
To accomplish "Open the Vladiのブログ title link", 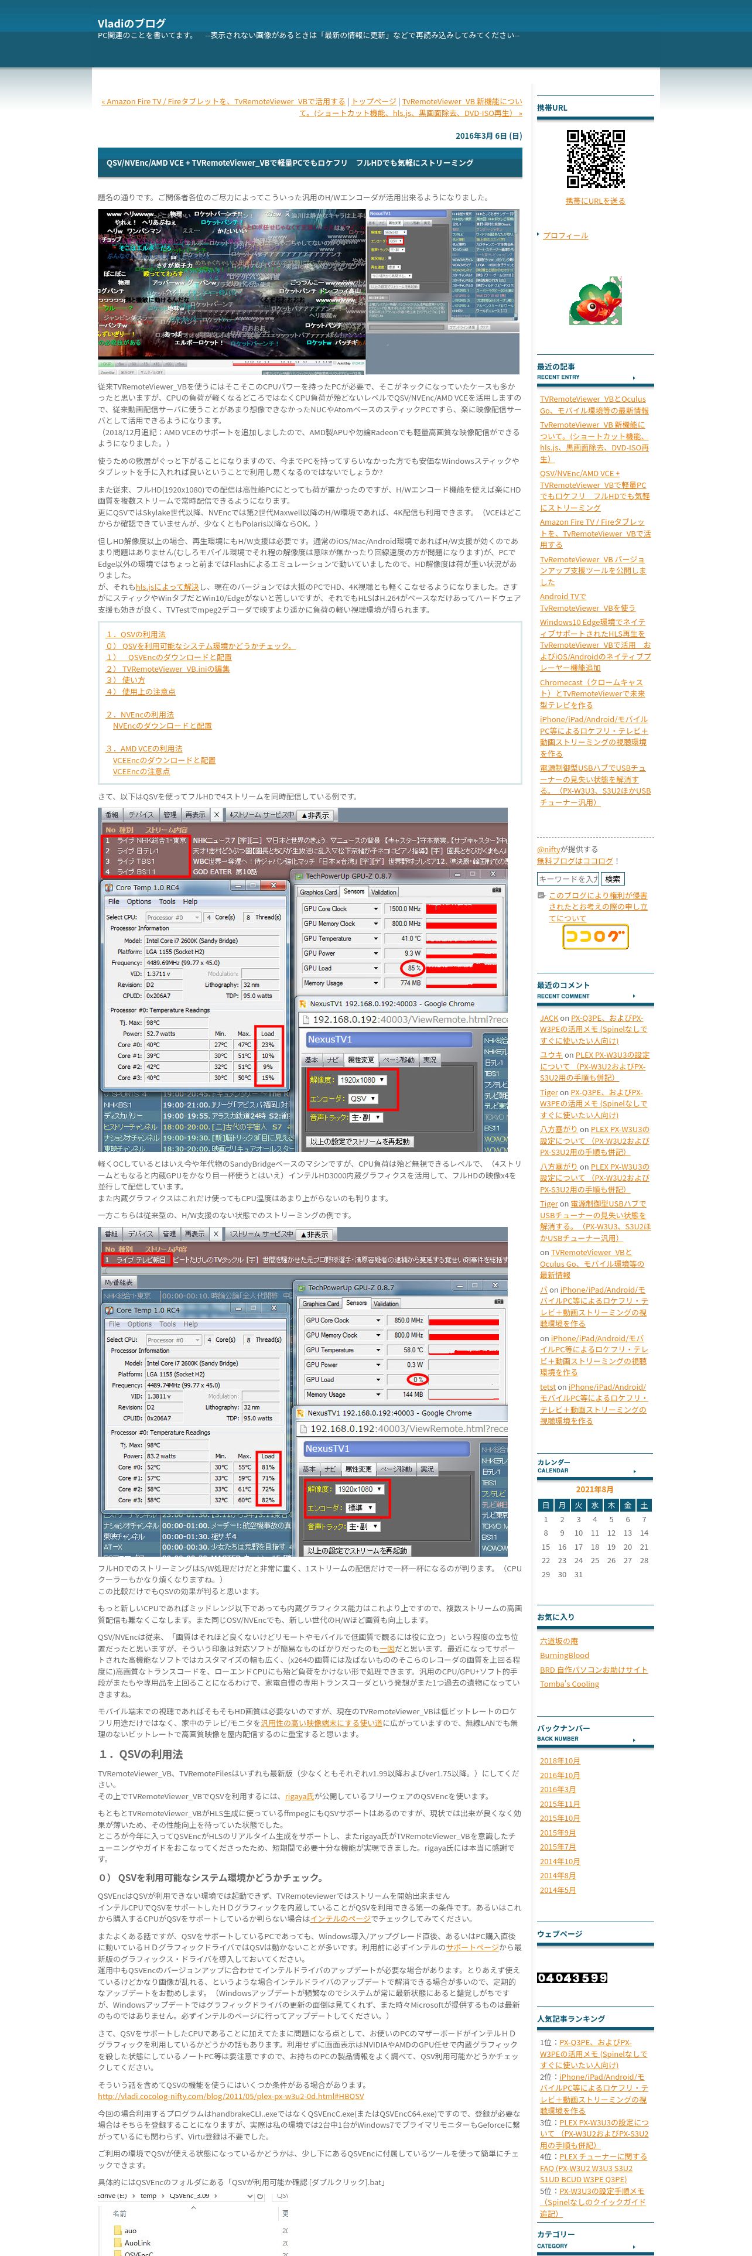I will coord(131,23).
